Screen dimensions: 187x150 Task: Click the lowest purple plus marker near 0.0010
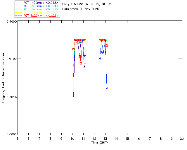[x=73, y=96]
